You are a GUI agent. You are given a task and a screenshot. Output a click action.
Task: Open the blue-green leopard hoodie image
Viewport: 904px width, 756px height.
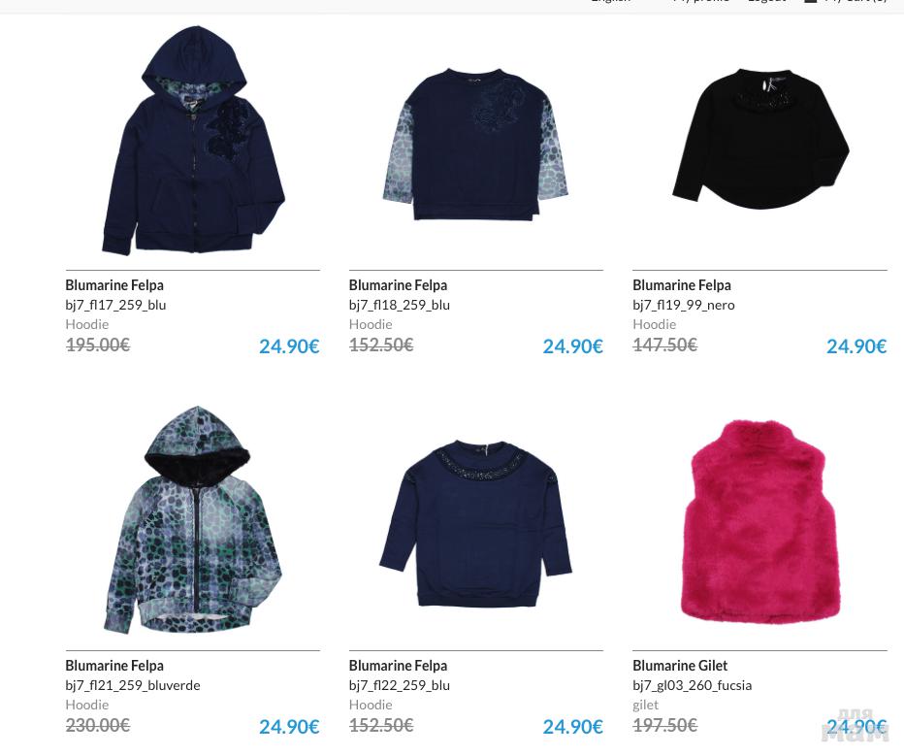tap(193, 520)
